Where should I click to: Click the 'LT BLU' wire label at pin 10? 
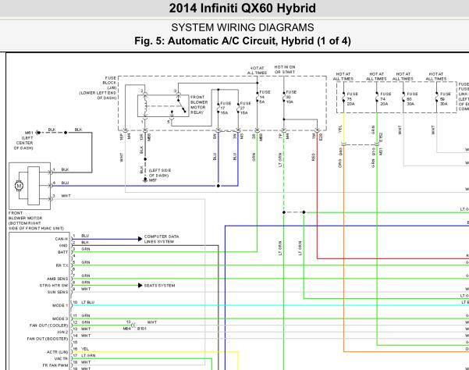tap(88, 302)
